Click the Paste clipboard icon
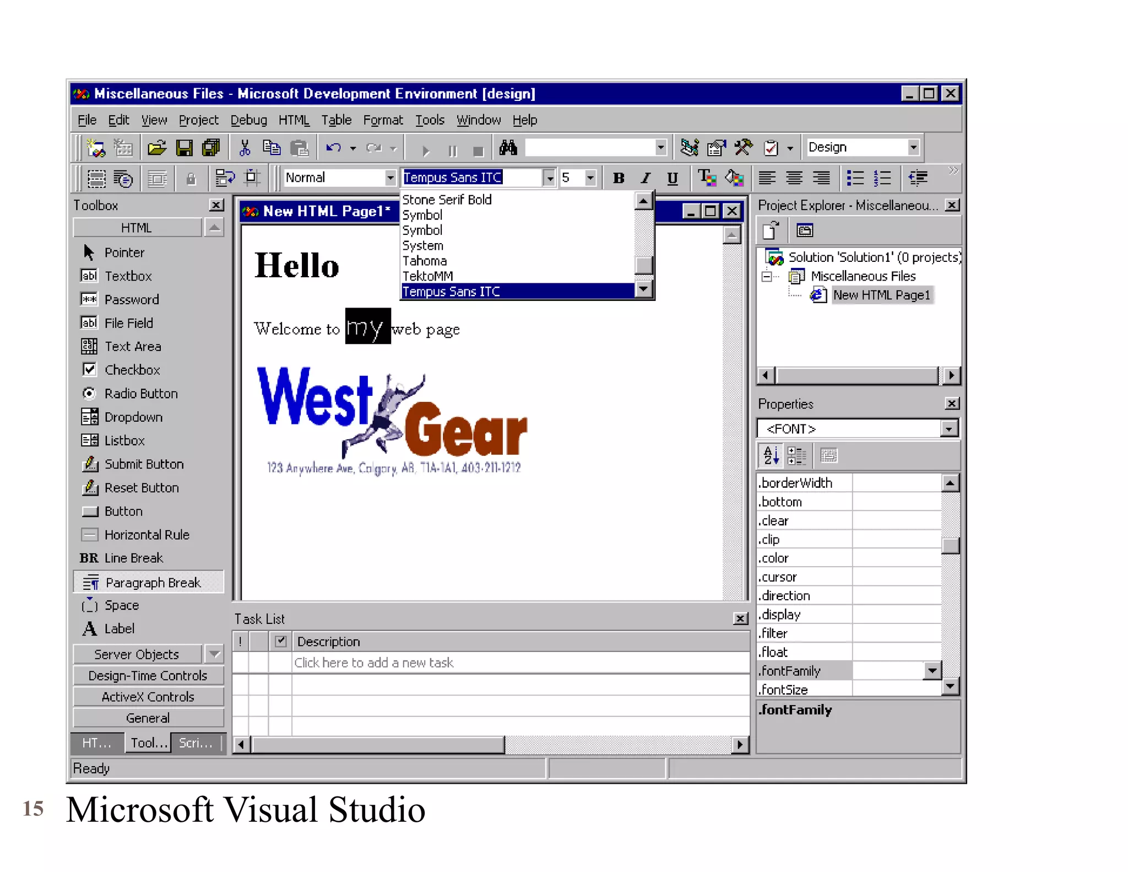 tap(299, 148)
